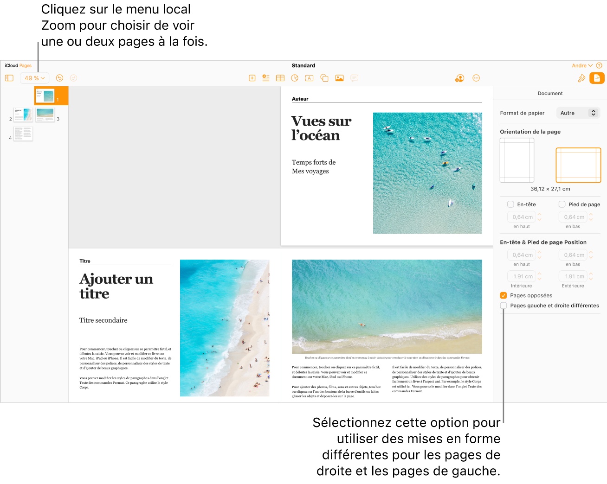Open Pages help with the question mark
This screenshot has width=607, height=484.
[x=600, y=65]
